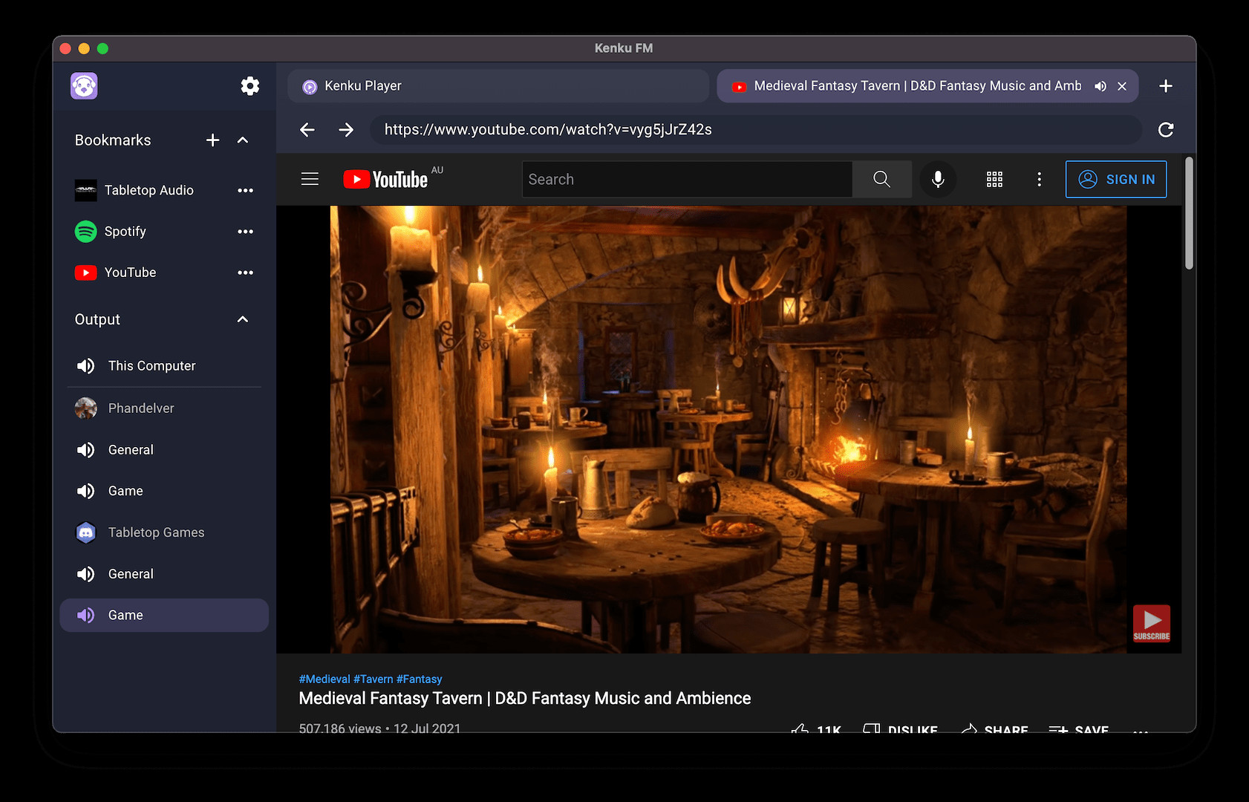Open YouTube hamburger guide menu
This screenshot has height=802, width=1249.
point(310,179)
